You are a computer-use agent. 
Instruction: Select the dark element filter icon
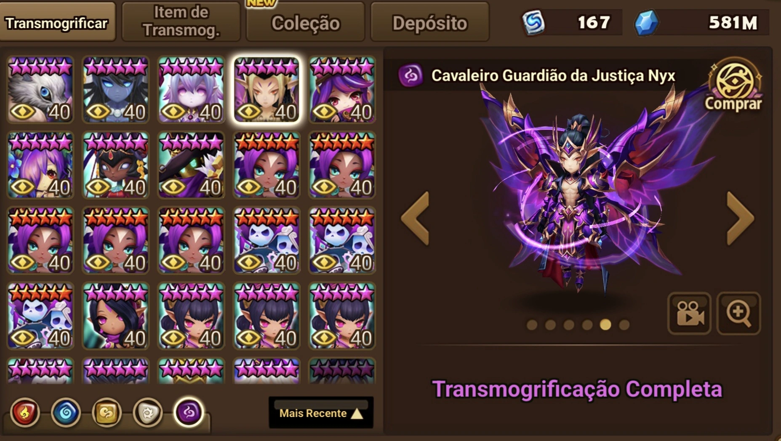click(189, 412)
